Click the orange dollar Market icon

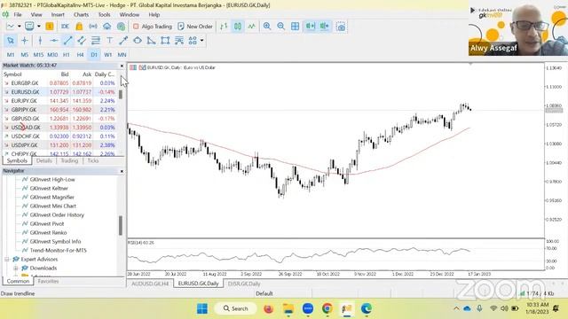pyautogui.click(x=50, y=27)
